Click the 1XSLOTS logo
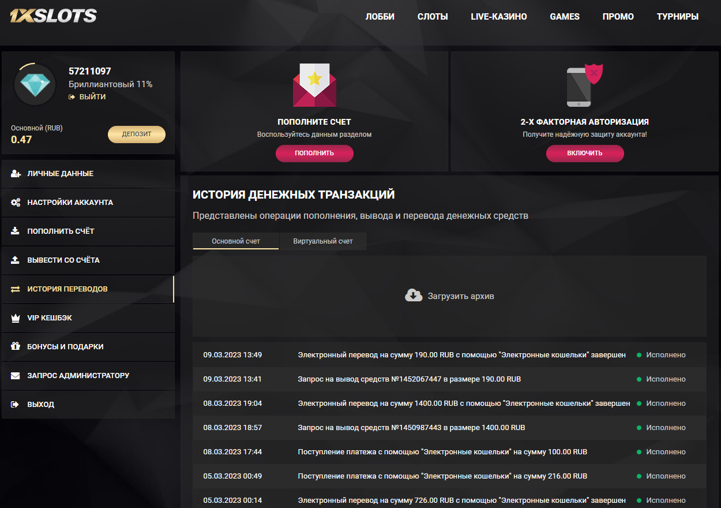This screenshot has width=721, height=508. [x=53, y=16]
